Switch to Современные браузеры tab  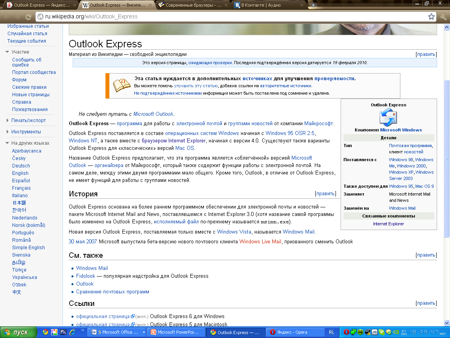pos(193,5)
